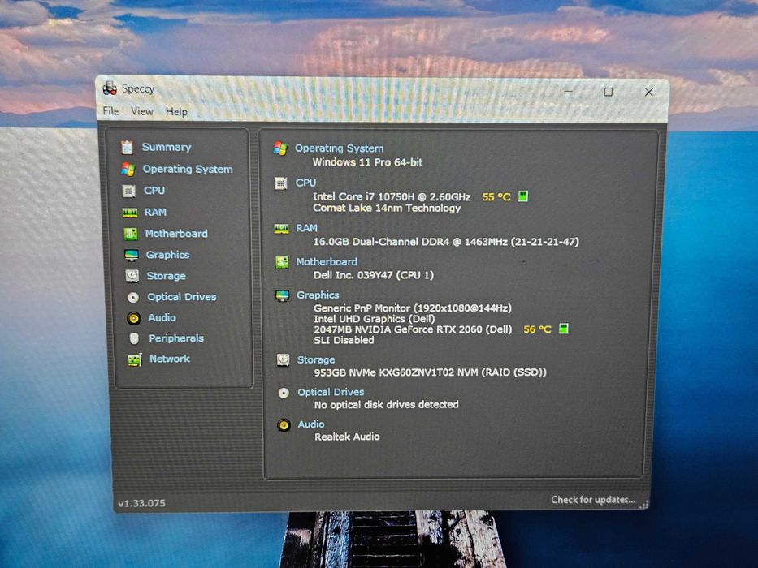
Task: Click Windows flag icon in summary pane
Action: [280, 148]
